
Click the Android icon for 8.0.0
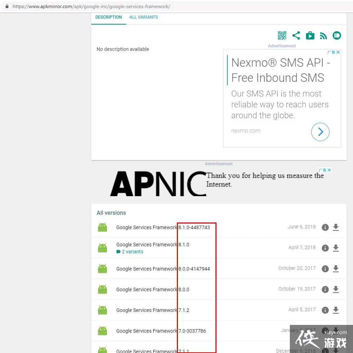point(102,289)
